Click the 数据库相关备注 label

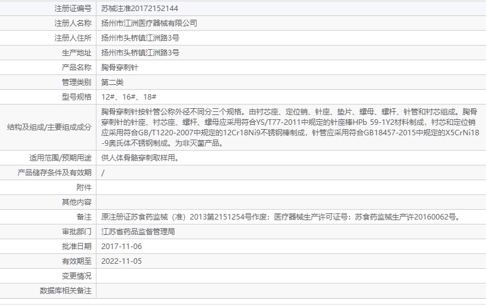pos(66,291)
